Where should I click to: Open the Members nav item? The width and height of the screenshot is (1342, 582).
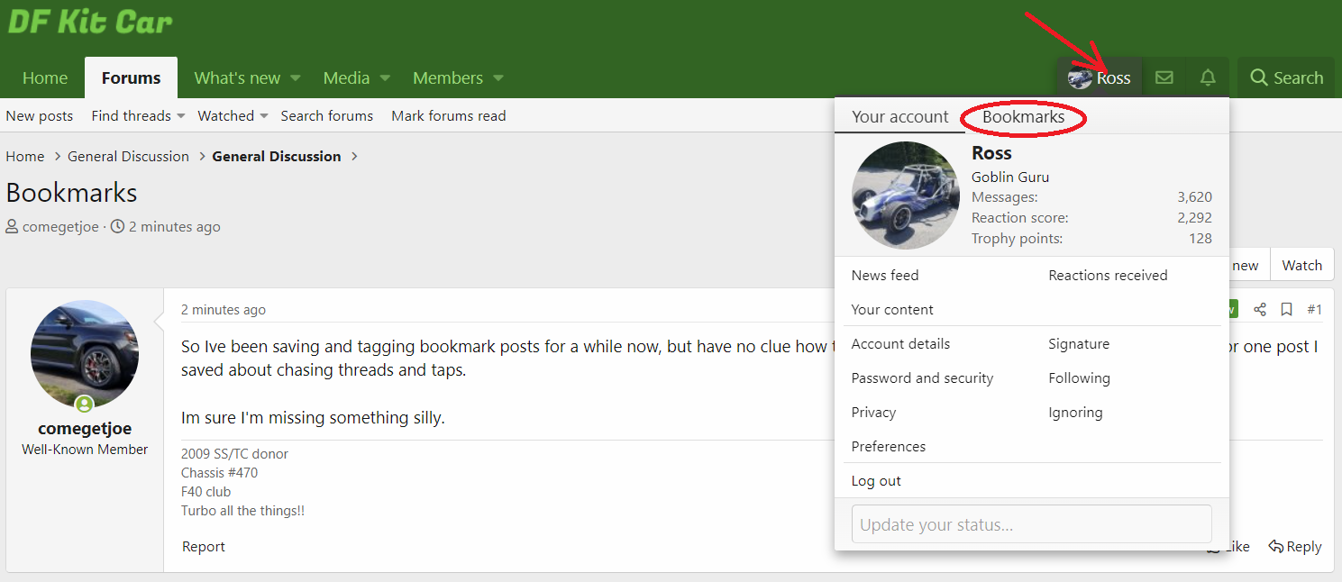click(x=448, y=78)
